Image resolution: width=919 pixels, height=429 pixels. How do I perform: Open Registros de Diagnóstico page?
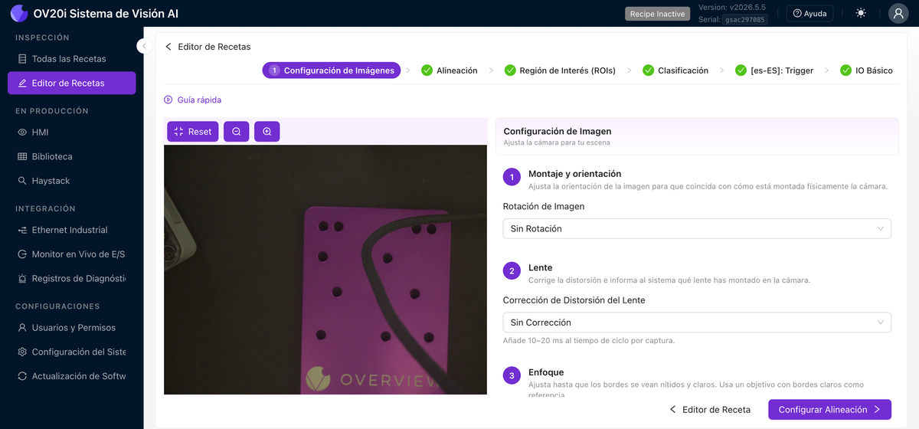[71, 279]
